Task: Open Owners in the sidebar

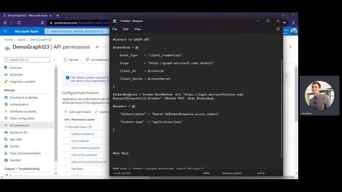Action: (14, 146)
